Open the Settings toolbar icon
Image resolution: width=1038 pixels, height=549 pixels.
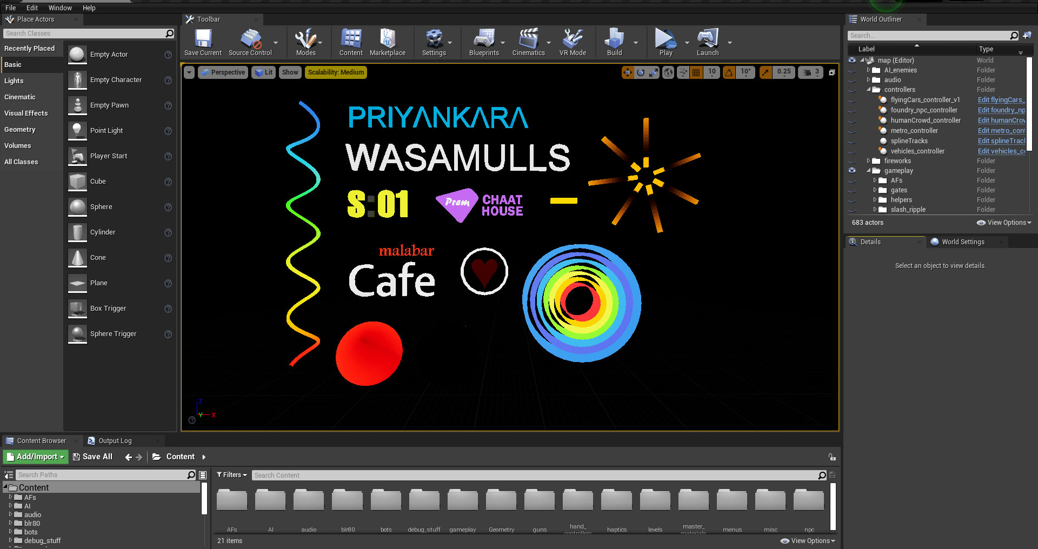[x=434, y=42]
